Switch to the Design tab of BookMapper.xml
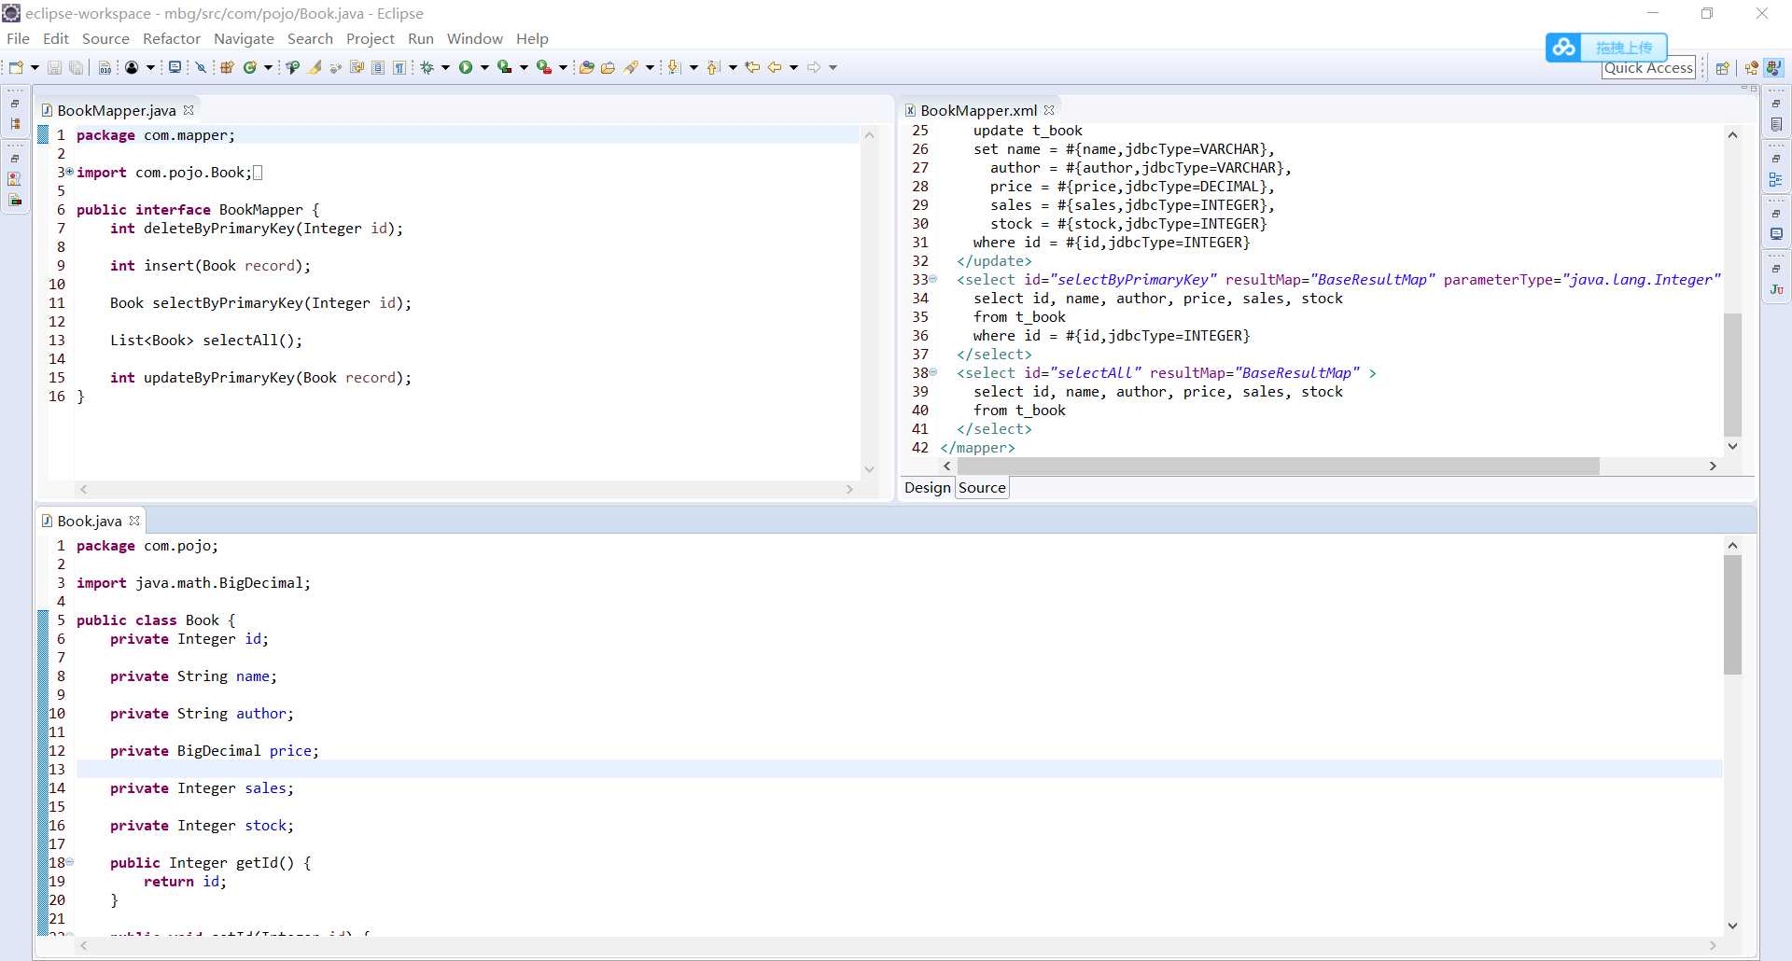Viewport: 1792px width, 961px height. click(927, 487)
